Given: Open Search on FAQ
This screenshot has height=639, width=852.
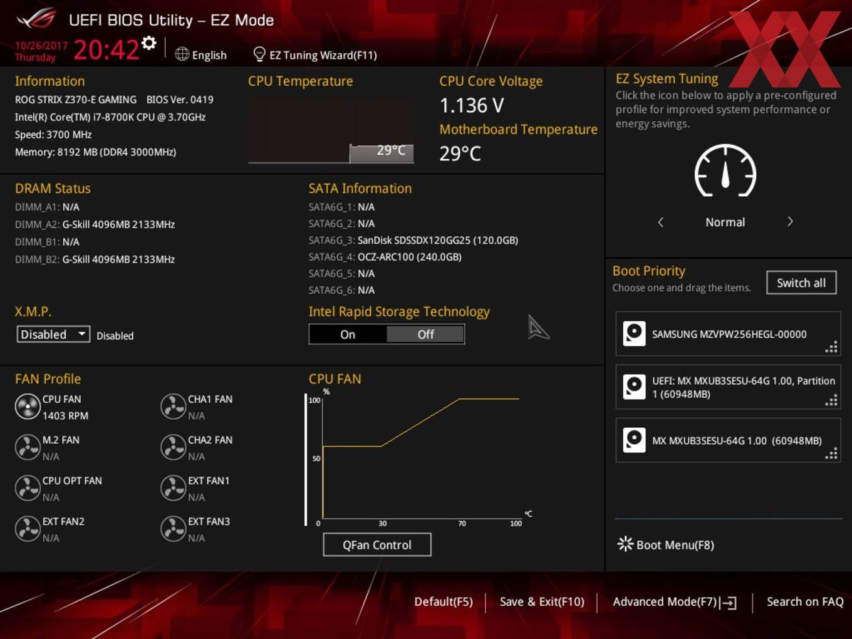Looking at the screenshot, I should pyautogui.click(x=805, y=601).
